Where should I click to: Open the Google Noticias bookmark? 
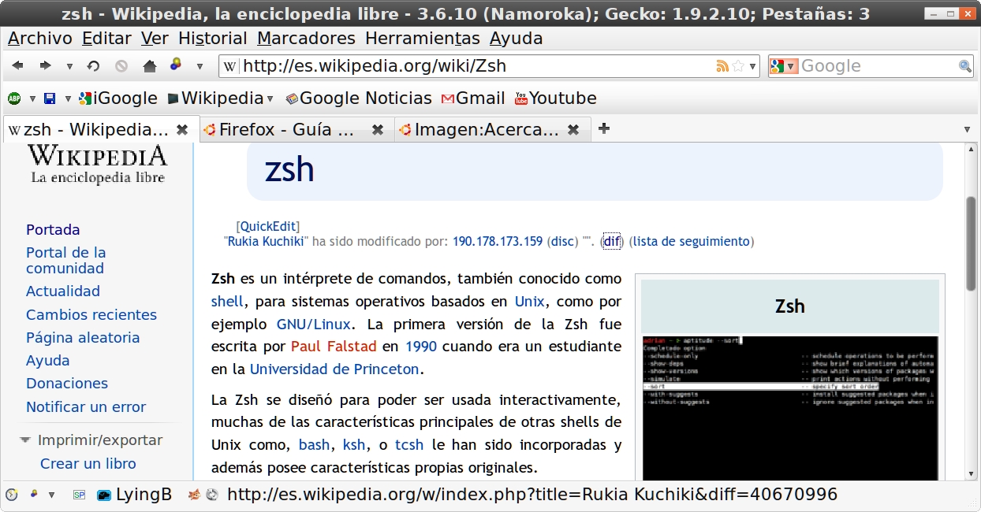pyautogui.click(x=359, y=98)
